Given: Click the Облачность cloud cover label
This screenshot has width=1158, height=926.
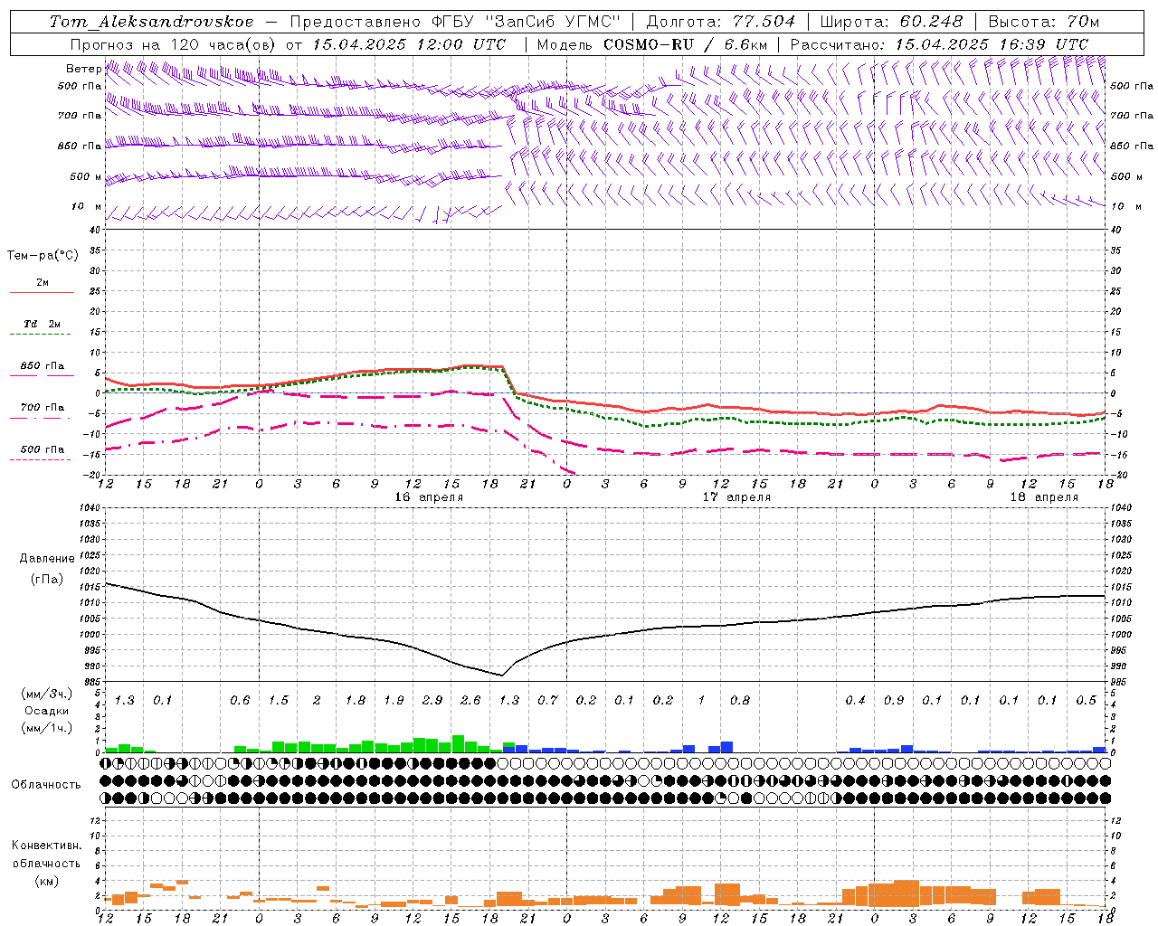Looking at the screenshot, I should [45, 784].
